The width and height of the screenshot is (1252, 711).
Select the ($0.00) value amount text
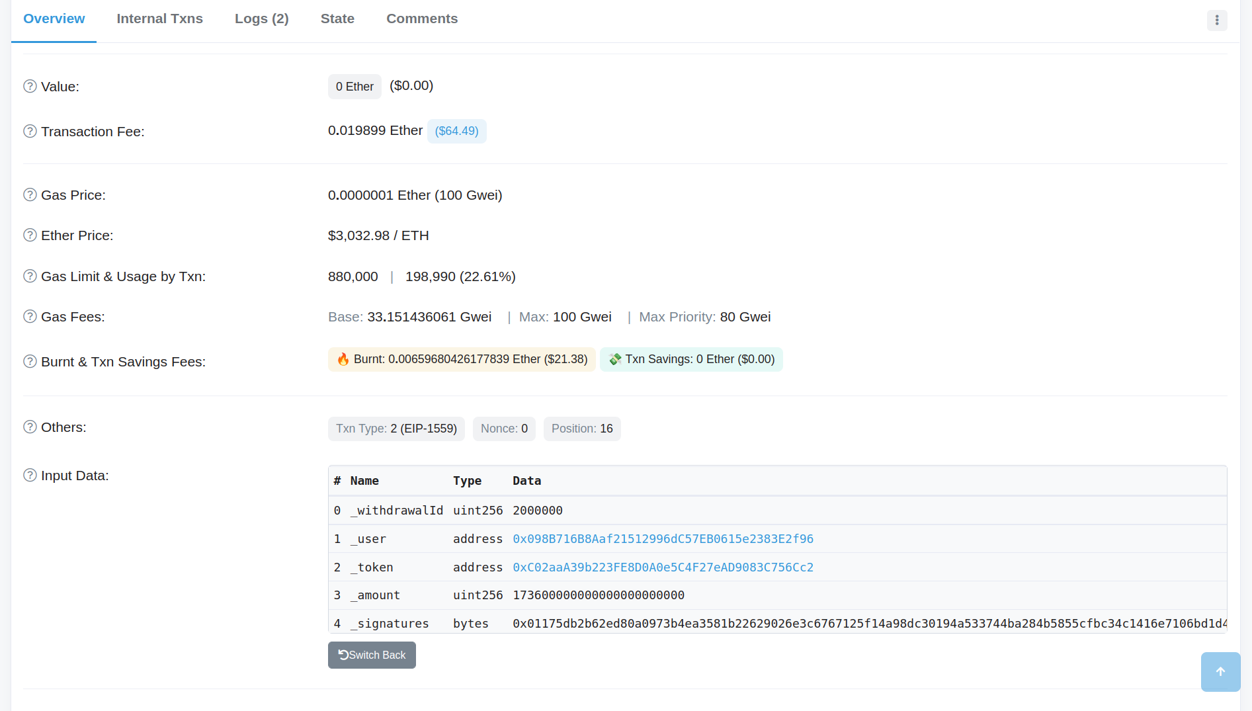coord(411,85)
